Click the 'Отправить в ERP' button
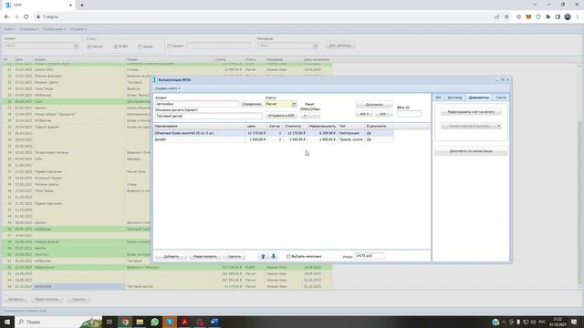 pos(281,116)
